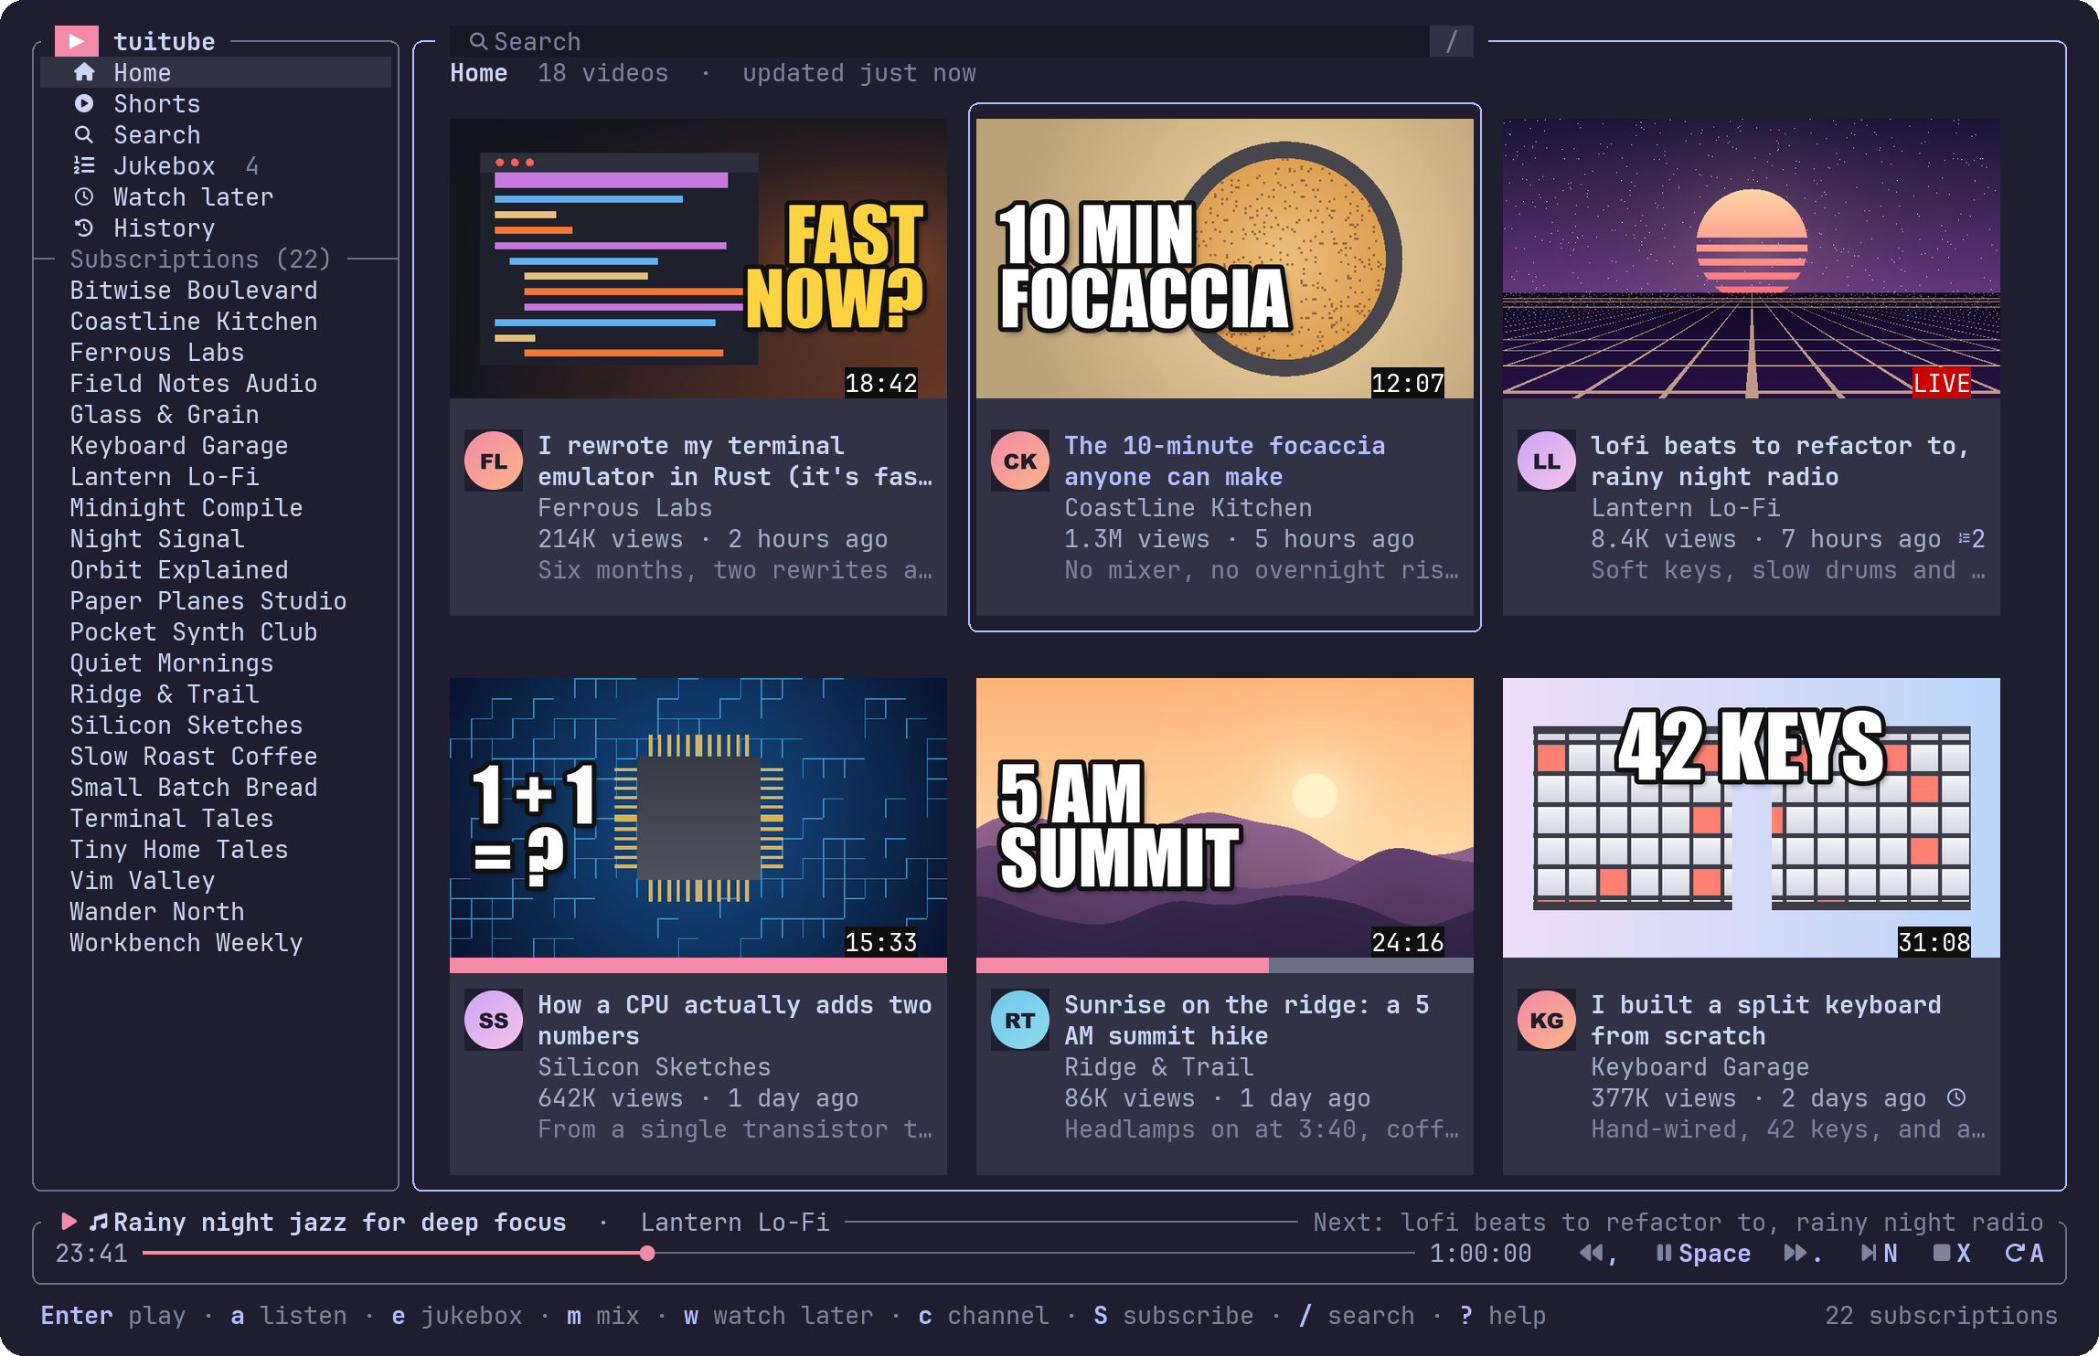Click the SS channel avatar
This screenshot has height=1356, width=2099.
pos(494,1021)
